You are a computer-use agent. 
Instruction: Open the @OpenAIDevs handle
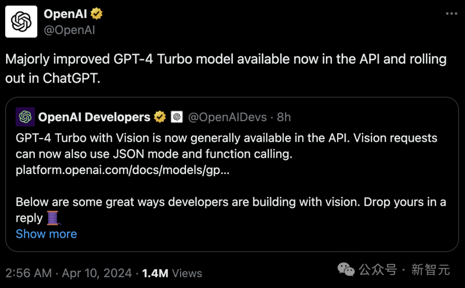click(x=227, y=117)
